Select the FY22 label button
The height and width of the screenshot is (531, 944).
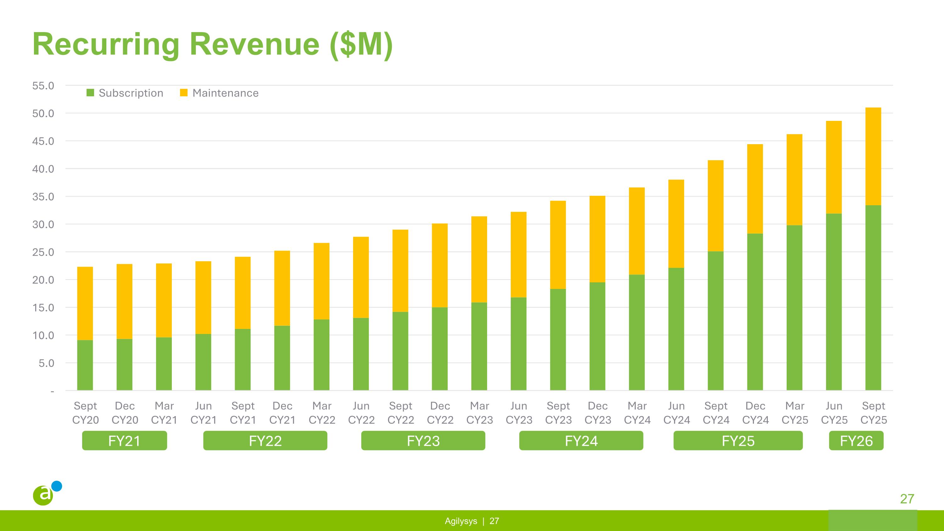pos(265,440)
